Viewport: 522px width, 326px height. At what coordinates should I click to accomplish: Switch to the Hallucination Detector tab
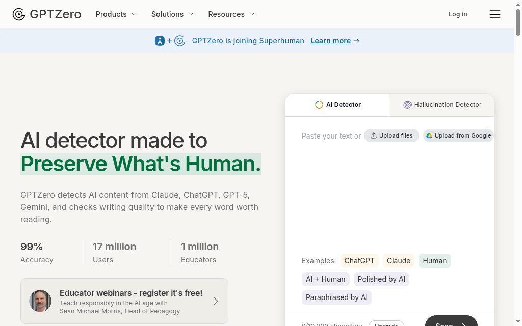[x=442, y=105]
